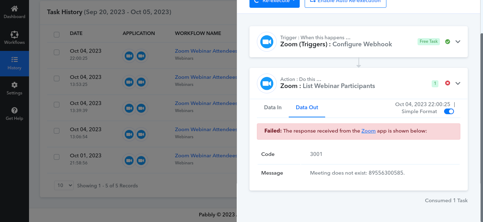Click second Zoom icon in Oct 04 13:39:39 row
Viewport: 483px width, 222px height.
coord(141,108)
